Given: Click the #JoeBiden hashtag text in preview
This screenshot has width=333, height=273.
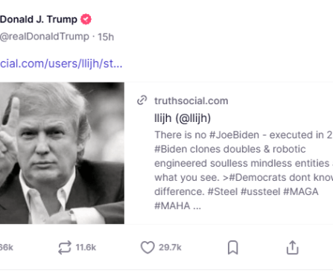Looking at the screenshot, I should pos(234,135).
